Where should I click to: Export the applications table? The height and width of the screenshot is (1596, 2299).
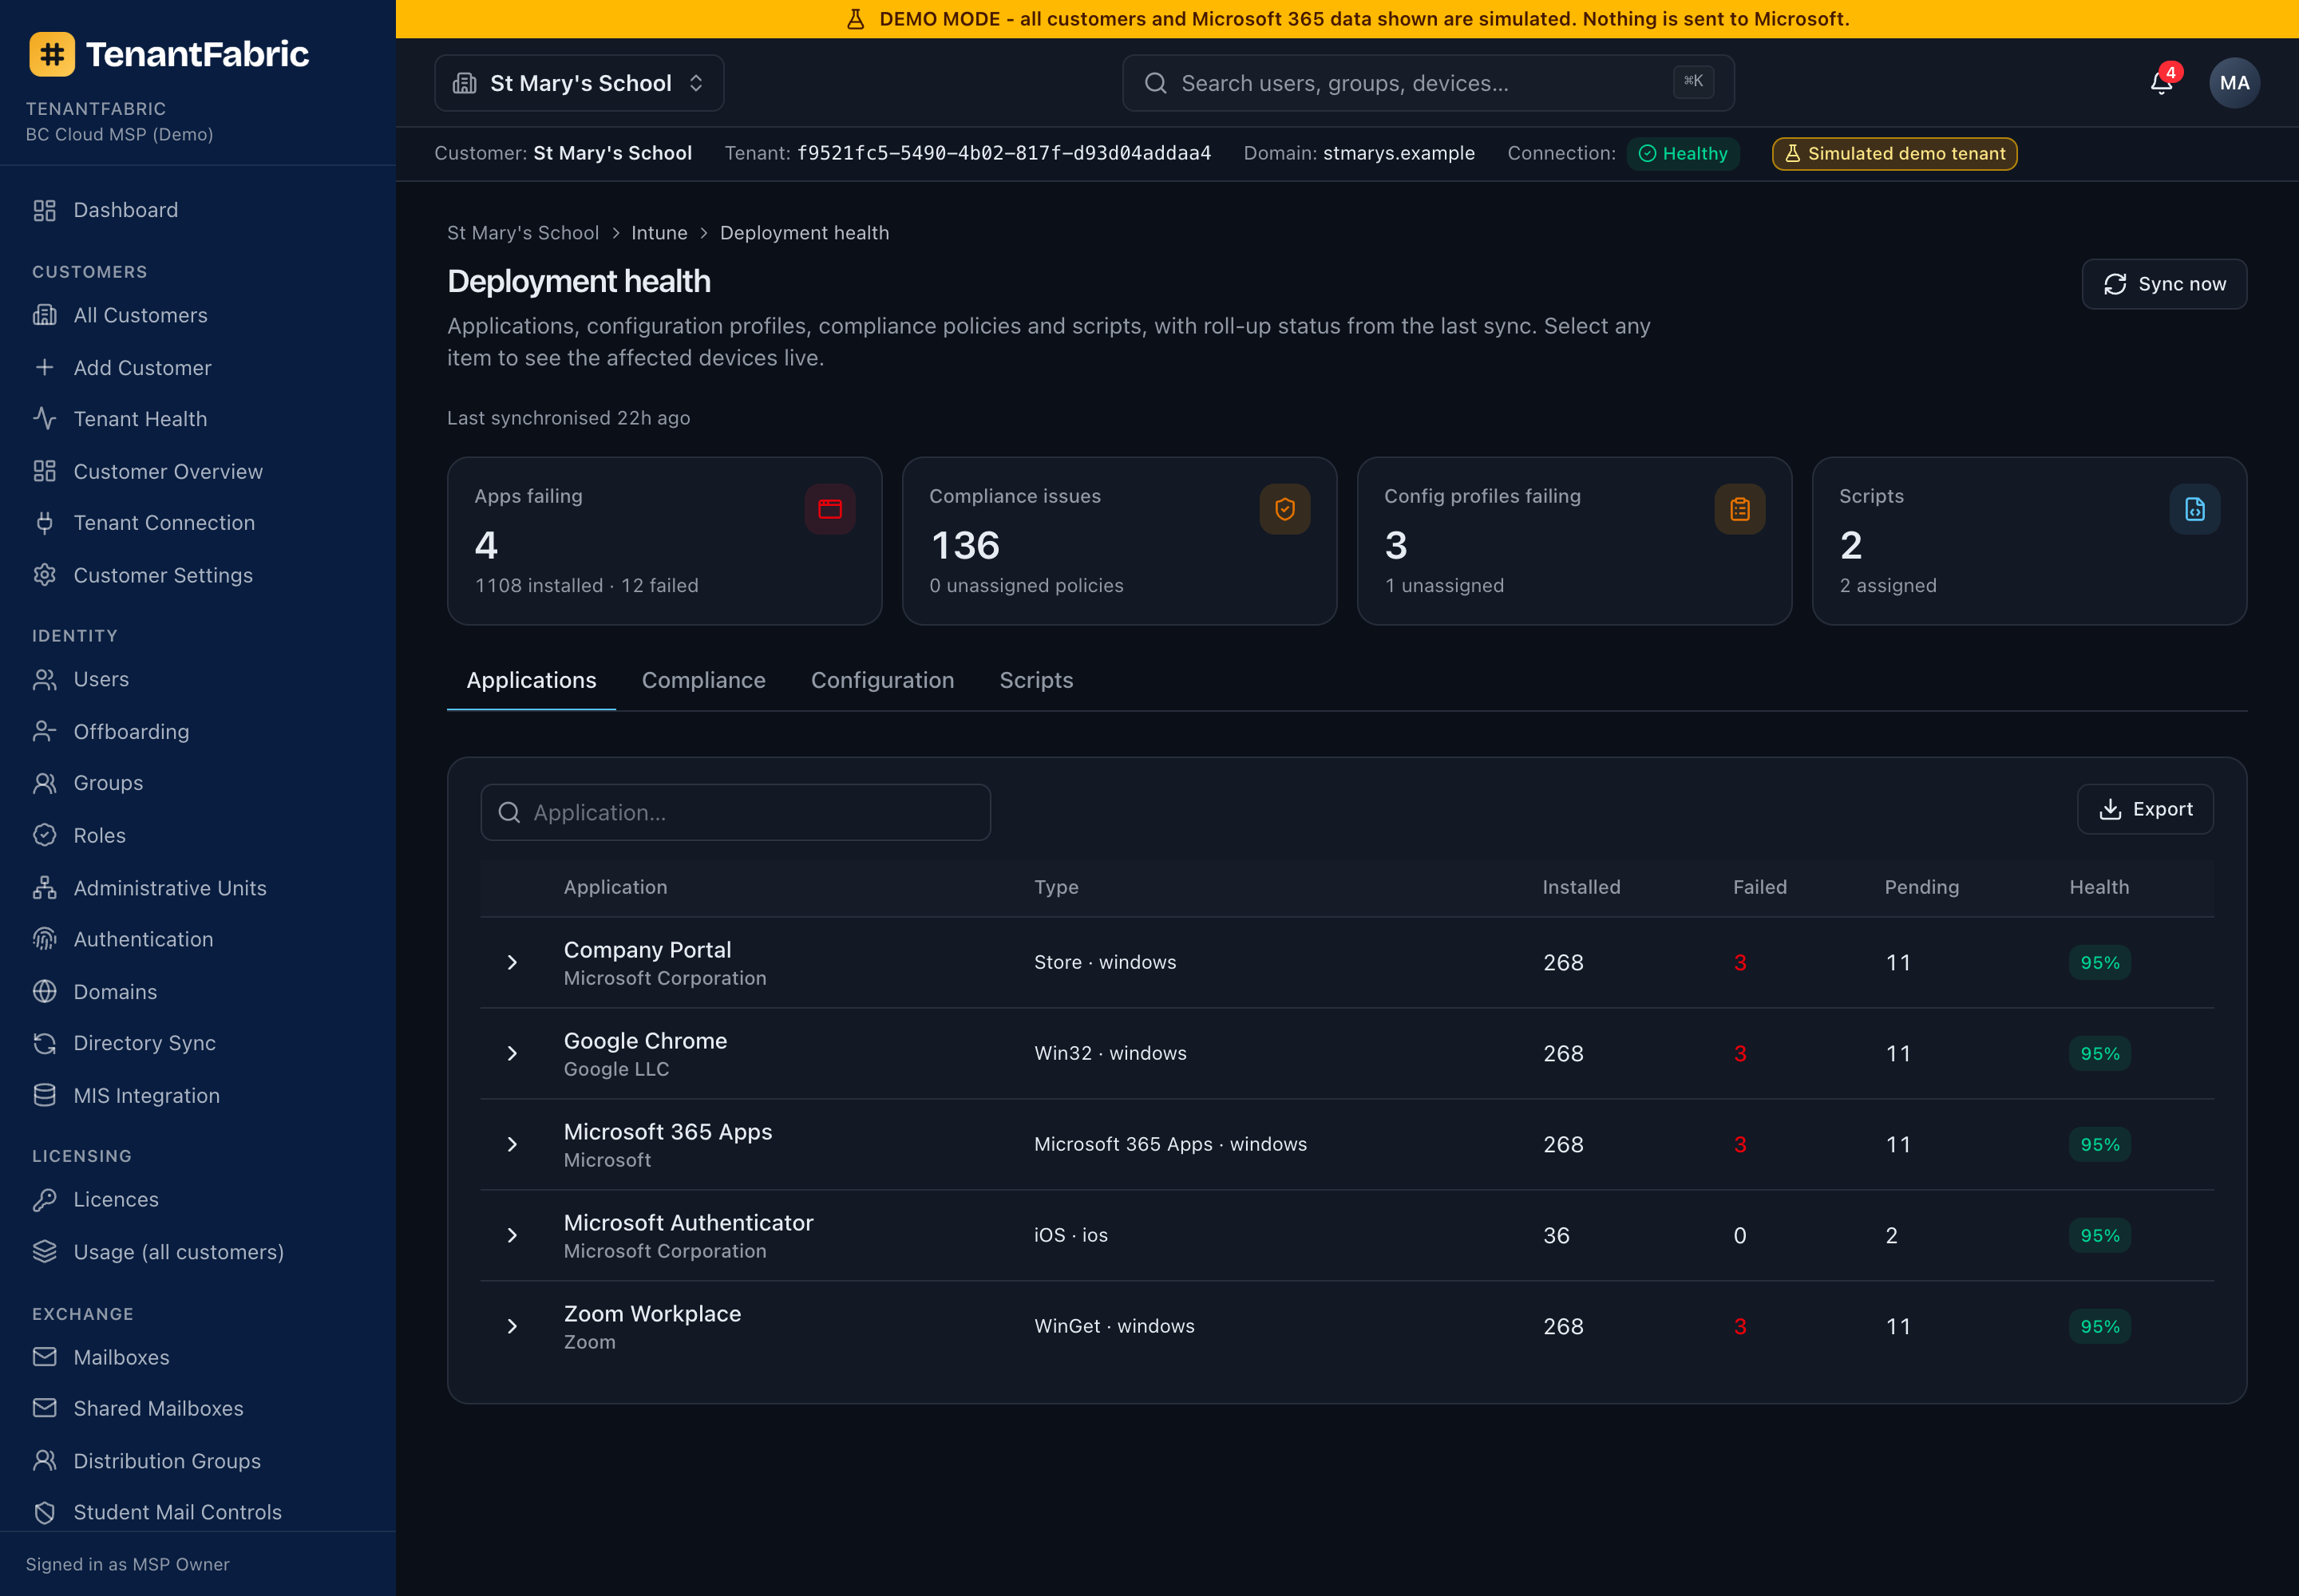[x=2145, y=809]
